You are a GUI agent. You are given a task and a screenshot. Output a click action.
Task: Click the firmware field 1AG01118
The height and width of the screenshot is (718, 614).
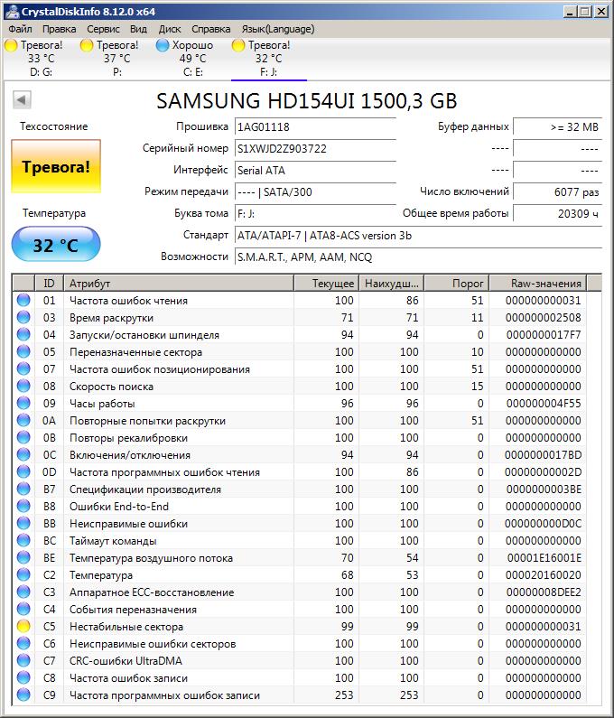click(315, 126)
